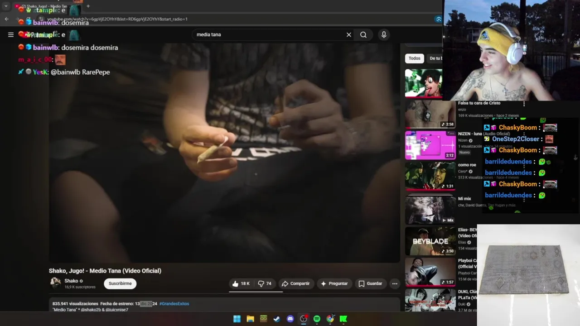
Task: Play the 'como roe' video thumbnail
Action: tap(430, 176)
